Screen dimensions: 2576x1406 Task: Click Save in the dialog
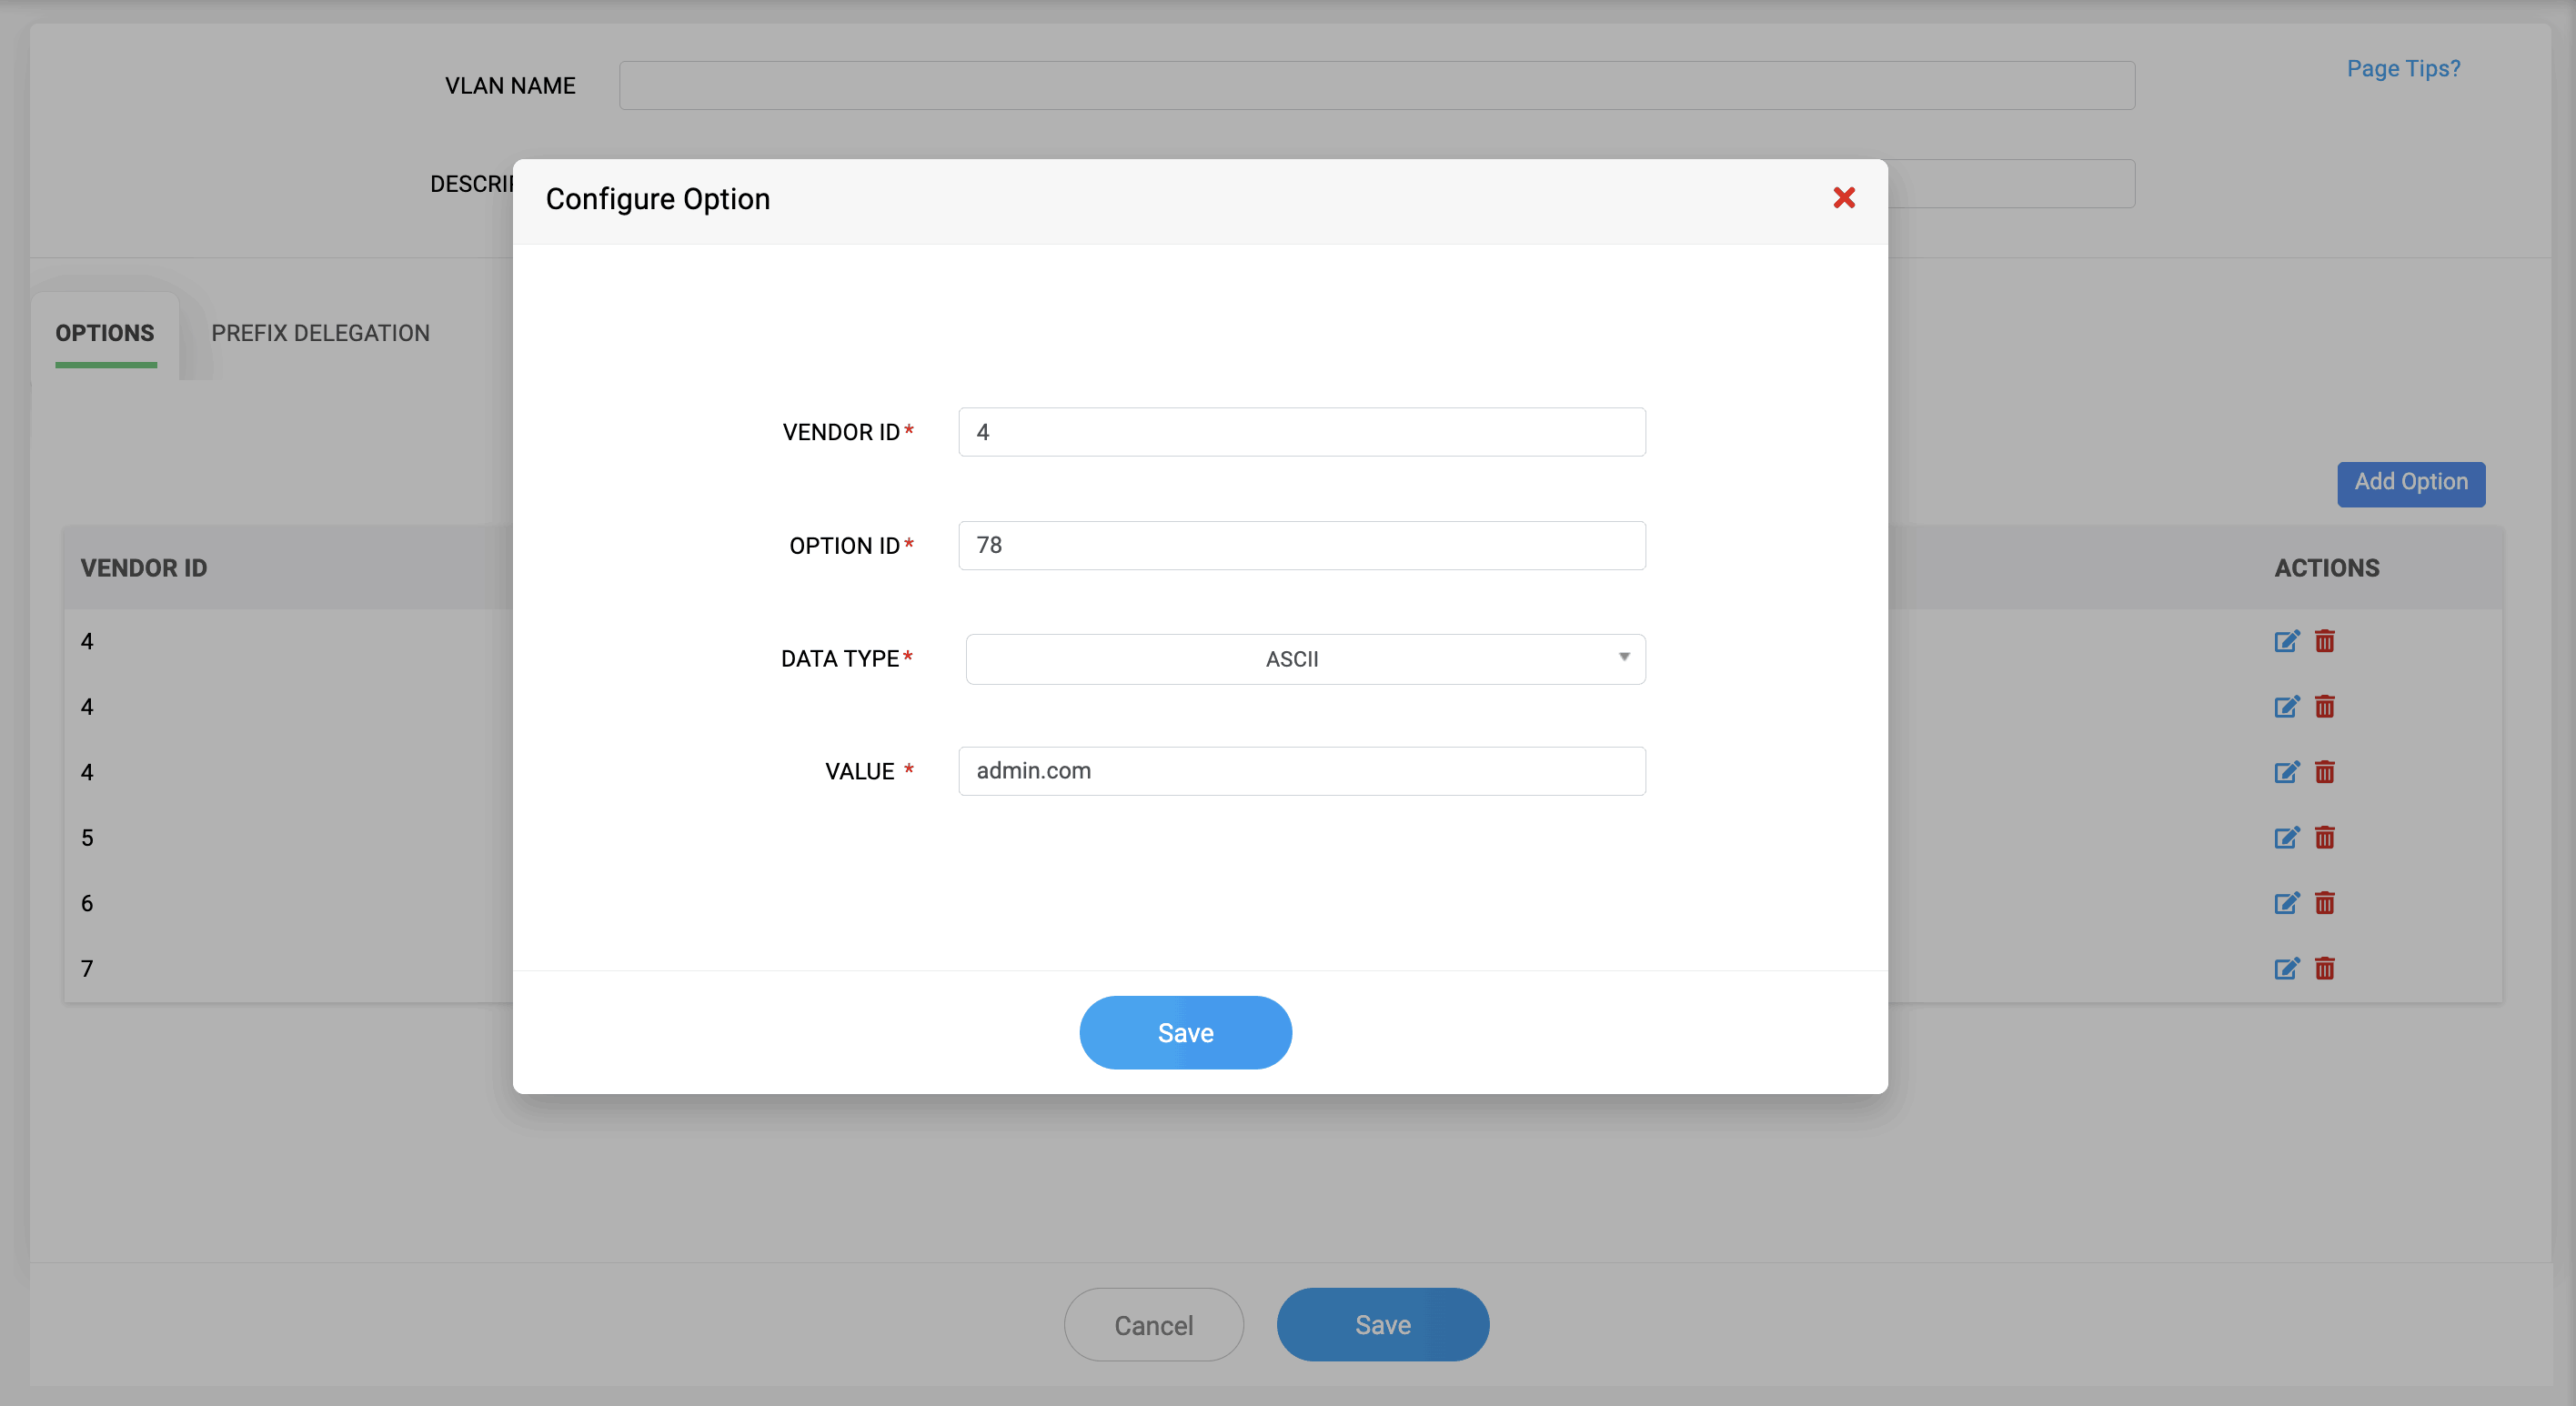[x=1185, y=1032]
